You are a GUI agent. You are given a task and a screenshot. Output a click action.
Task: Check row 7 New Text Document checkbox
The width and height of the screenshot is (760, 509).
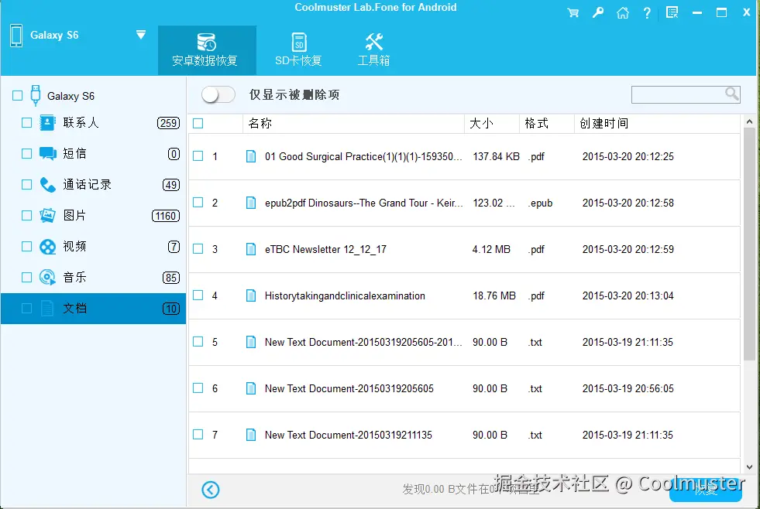198,435
